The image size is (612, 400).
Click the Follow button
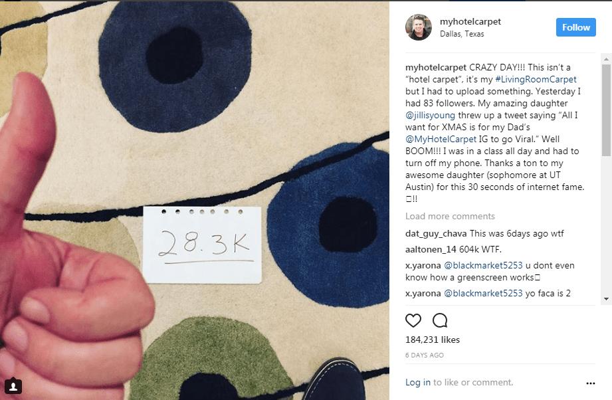tap(575, 27)
